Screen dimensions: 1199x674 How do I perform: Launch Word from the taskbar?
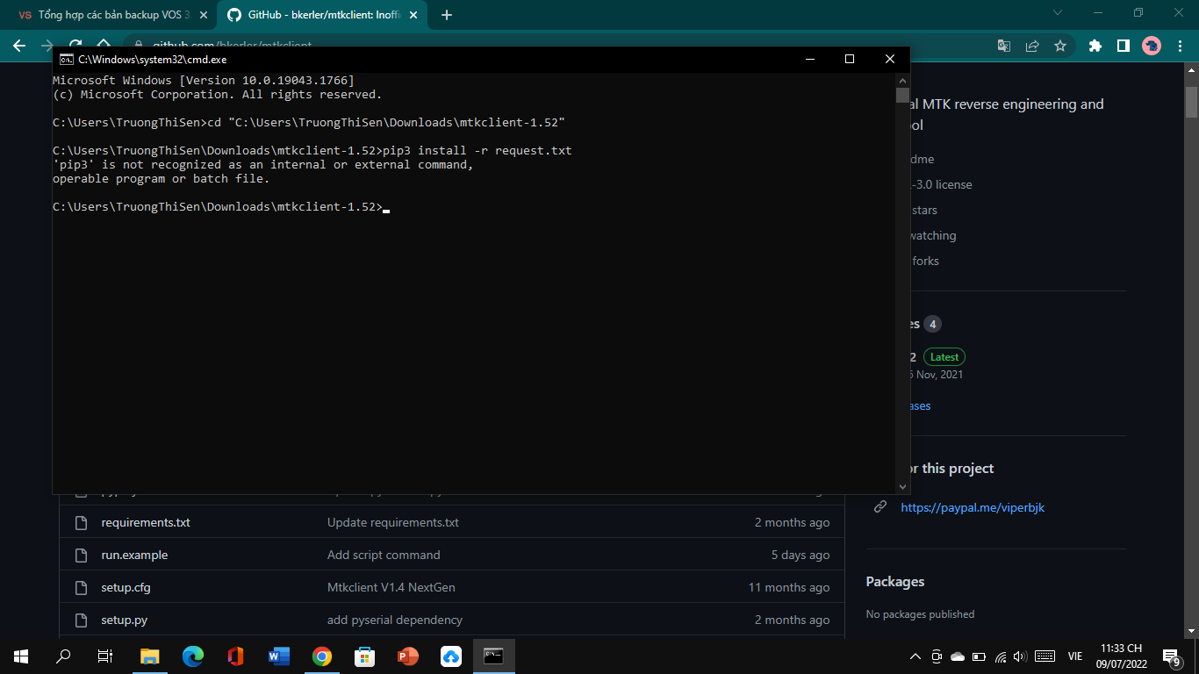[x=279, y=656]
